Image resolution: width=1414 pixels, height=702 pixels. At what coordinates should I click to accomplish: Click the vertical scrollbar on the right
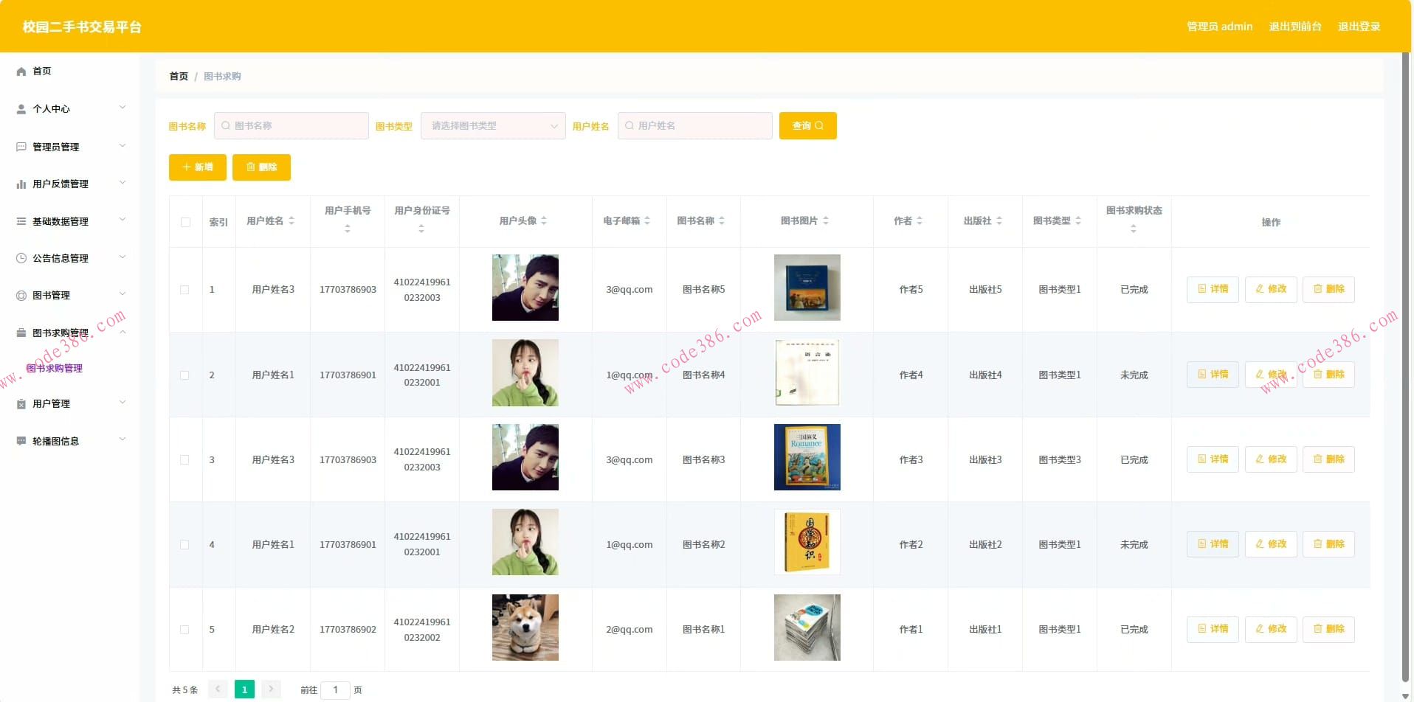(1405, 369)
